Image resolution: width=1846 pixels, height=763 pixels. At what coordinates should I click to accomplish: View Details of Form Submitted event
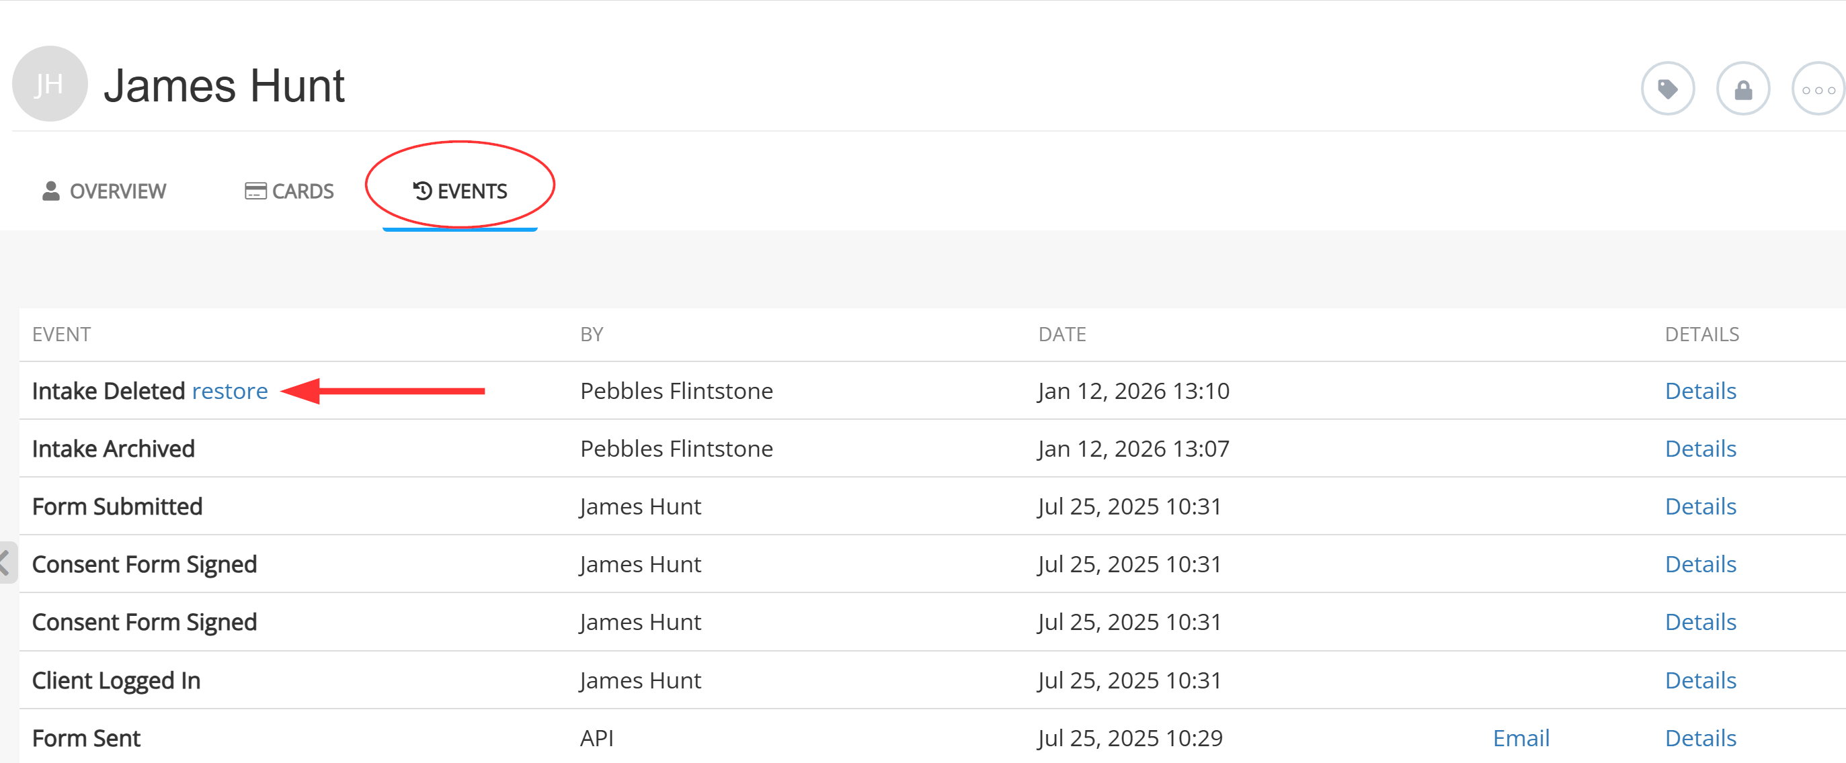(x=1700, y=506)
